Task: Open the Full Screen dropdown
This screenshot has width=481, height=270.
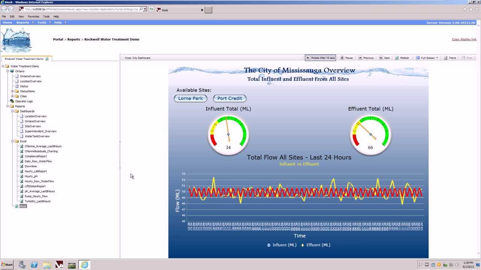Action: (427, 58)
